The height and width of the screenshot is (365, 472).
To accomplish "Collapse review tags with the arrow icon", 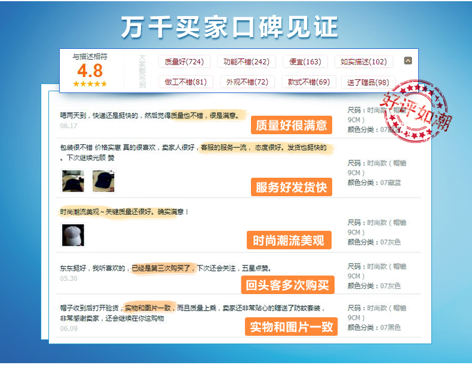I will [407, 61].
